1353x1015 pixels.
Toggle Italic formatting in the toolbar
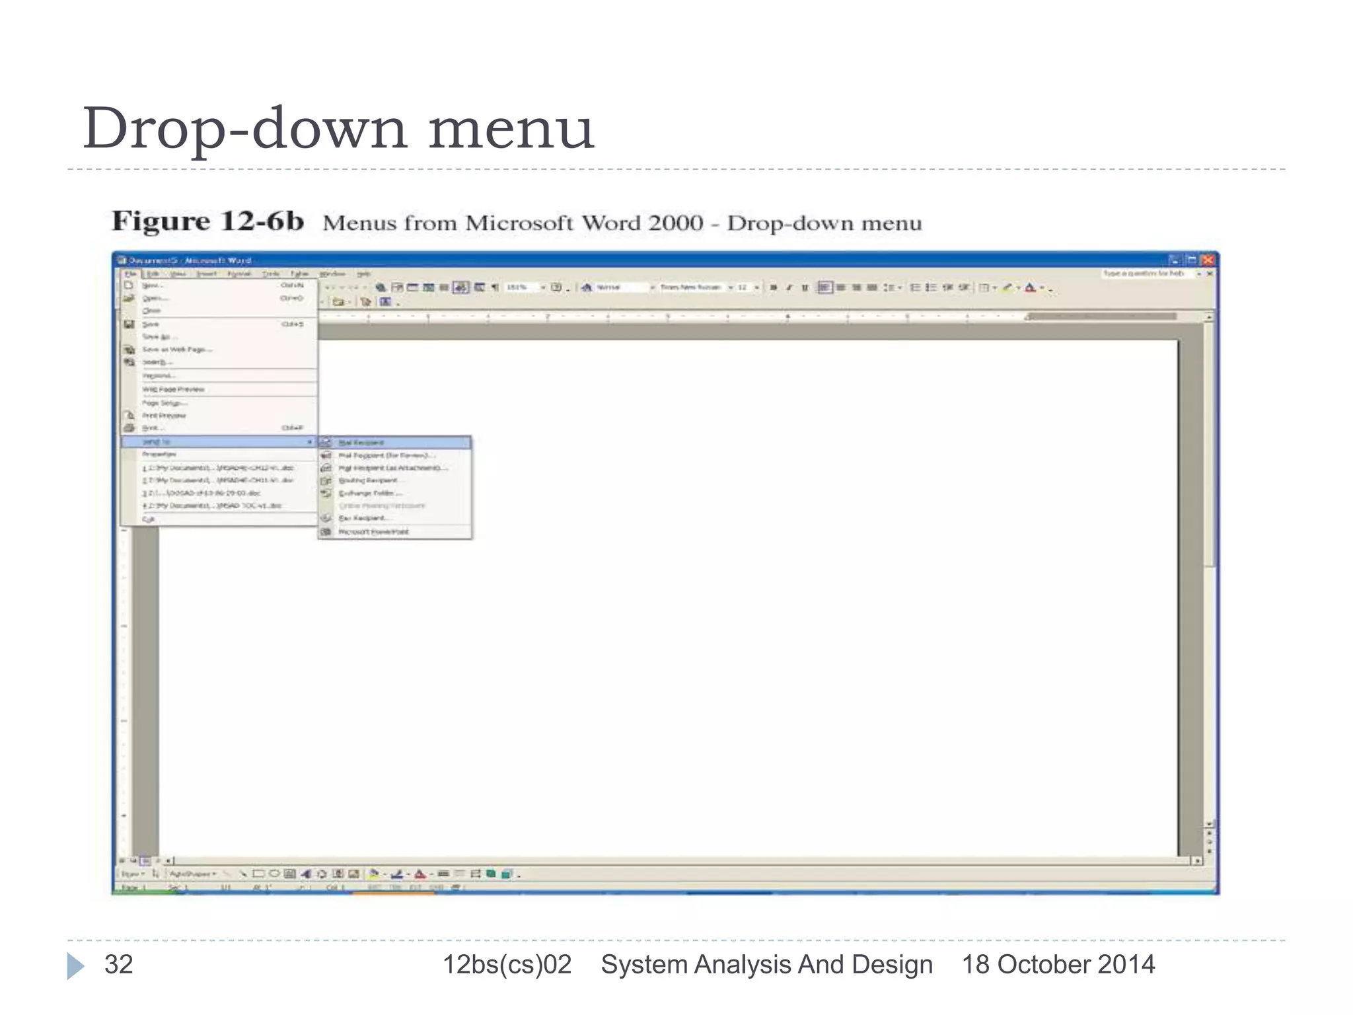[788, 287]
